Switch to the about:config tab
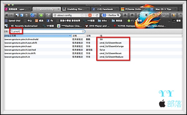The image size is (187, 115). pyautogui.click(x=47, y=9)
